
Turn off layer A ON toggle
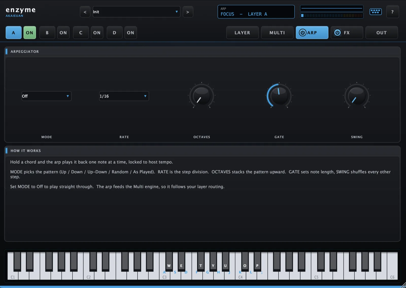(30, 33)
